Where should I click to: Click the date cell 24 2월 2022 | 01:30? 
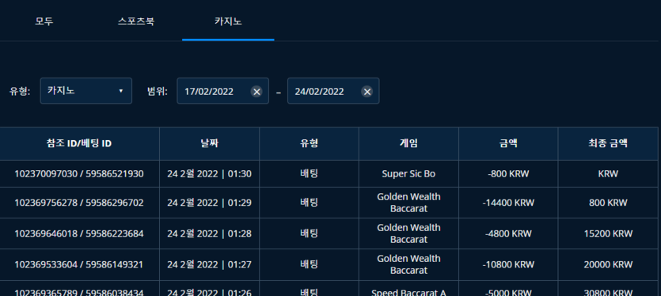[210, 173]
